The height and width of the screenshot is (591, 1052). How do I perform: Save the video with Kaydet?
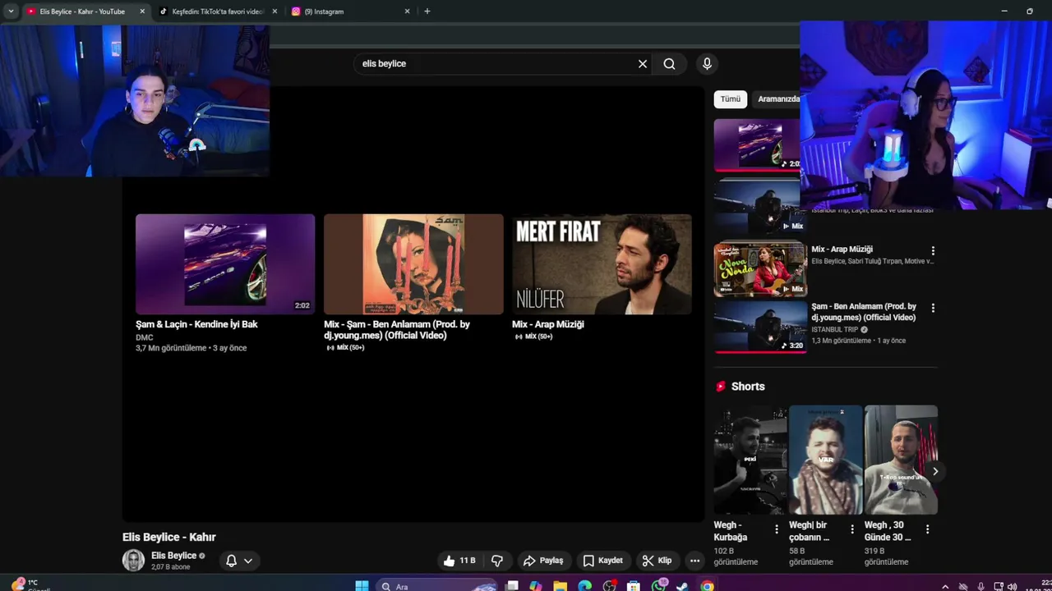click(x=603, y=561)
